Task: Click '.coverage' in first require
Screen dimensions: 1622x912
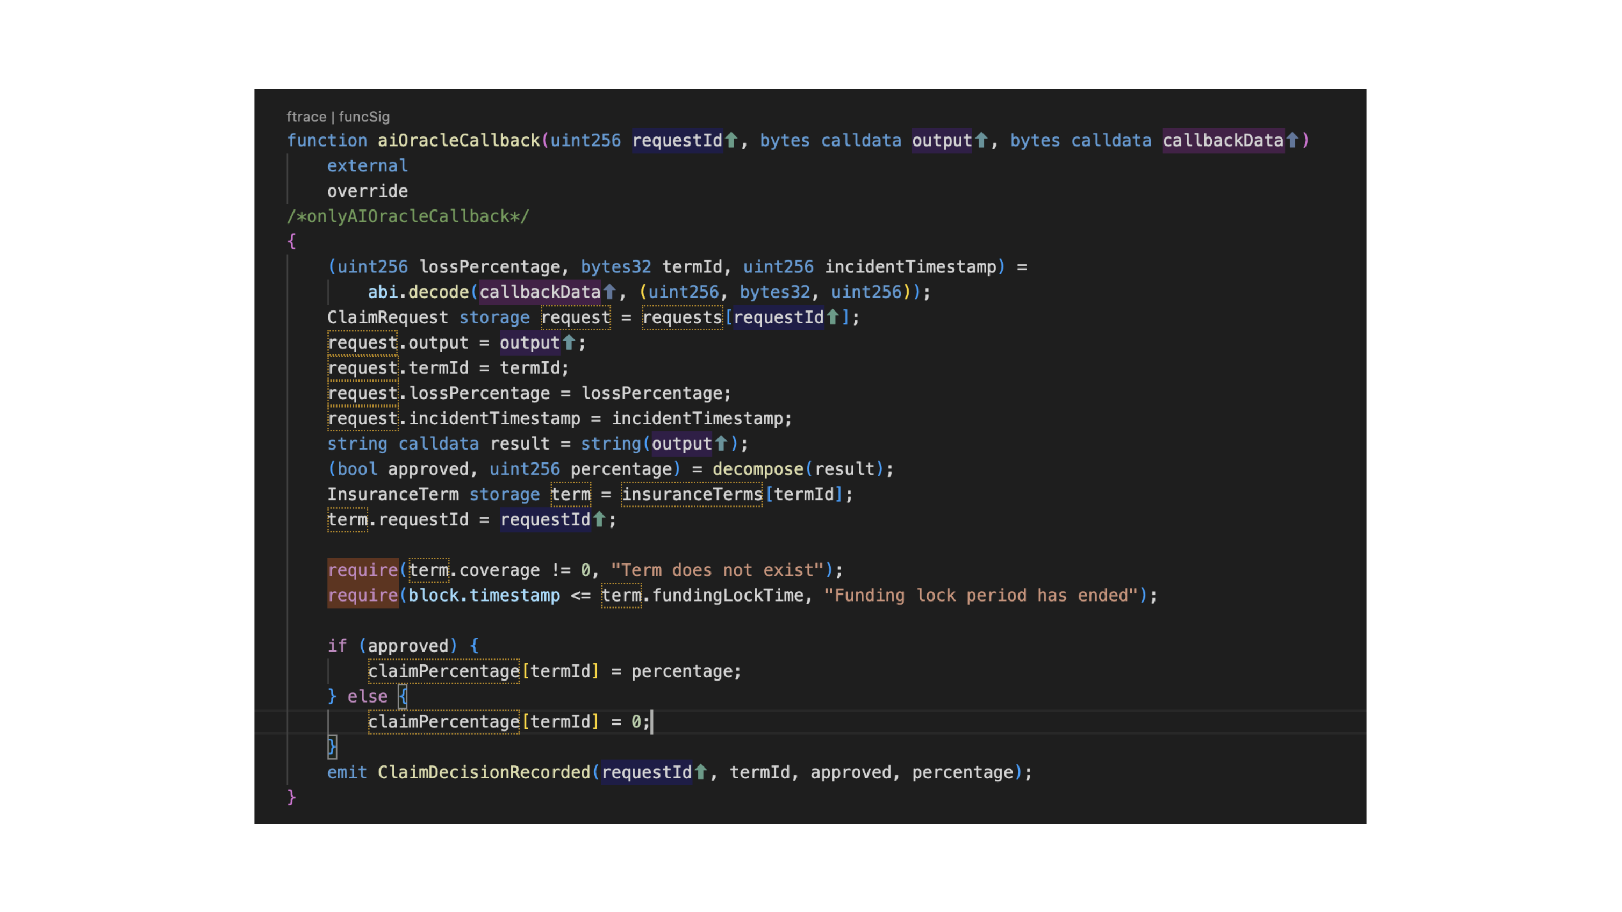Action: coord(495,570)
